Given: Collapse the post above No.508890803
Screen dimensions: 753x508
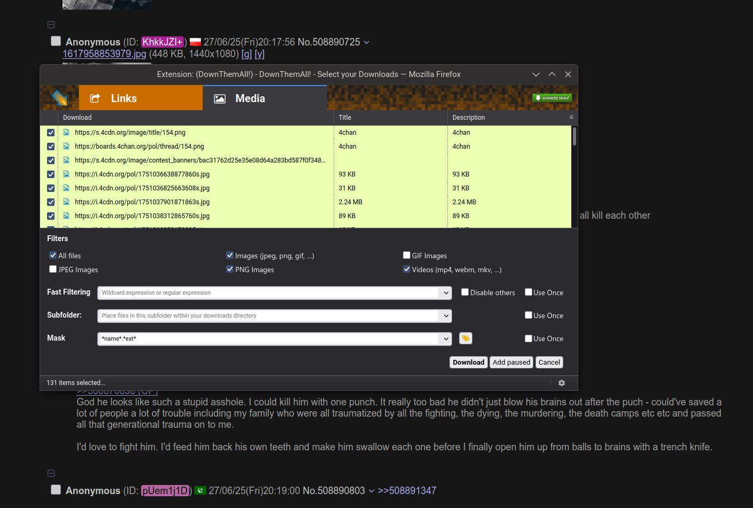Looking at the screenshot, I should click(x=51, y=473).
